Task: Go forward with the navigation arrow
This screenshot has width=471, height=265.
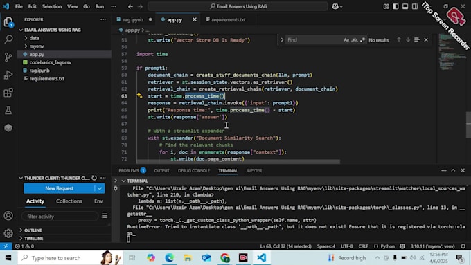Action: pos(140,6)
